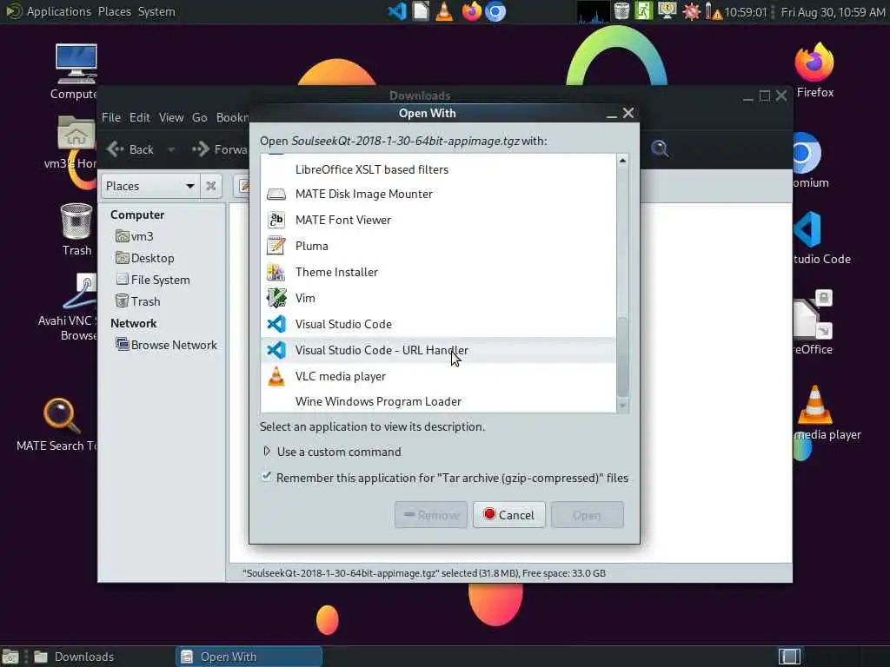Open Desktop in Places sidebar
This screenshot has height=667, width=890.
pyautogui.click(x=145, y=257)
